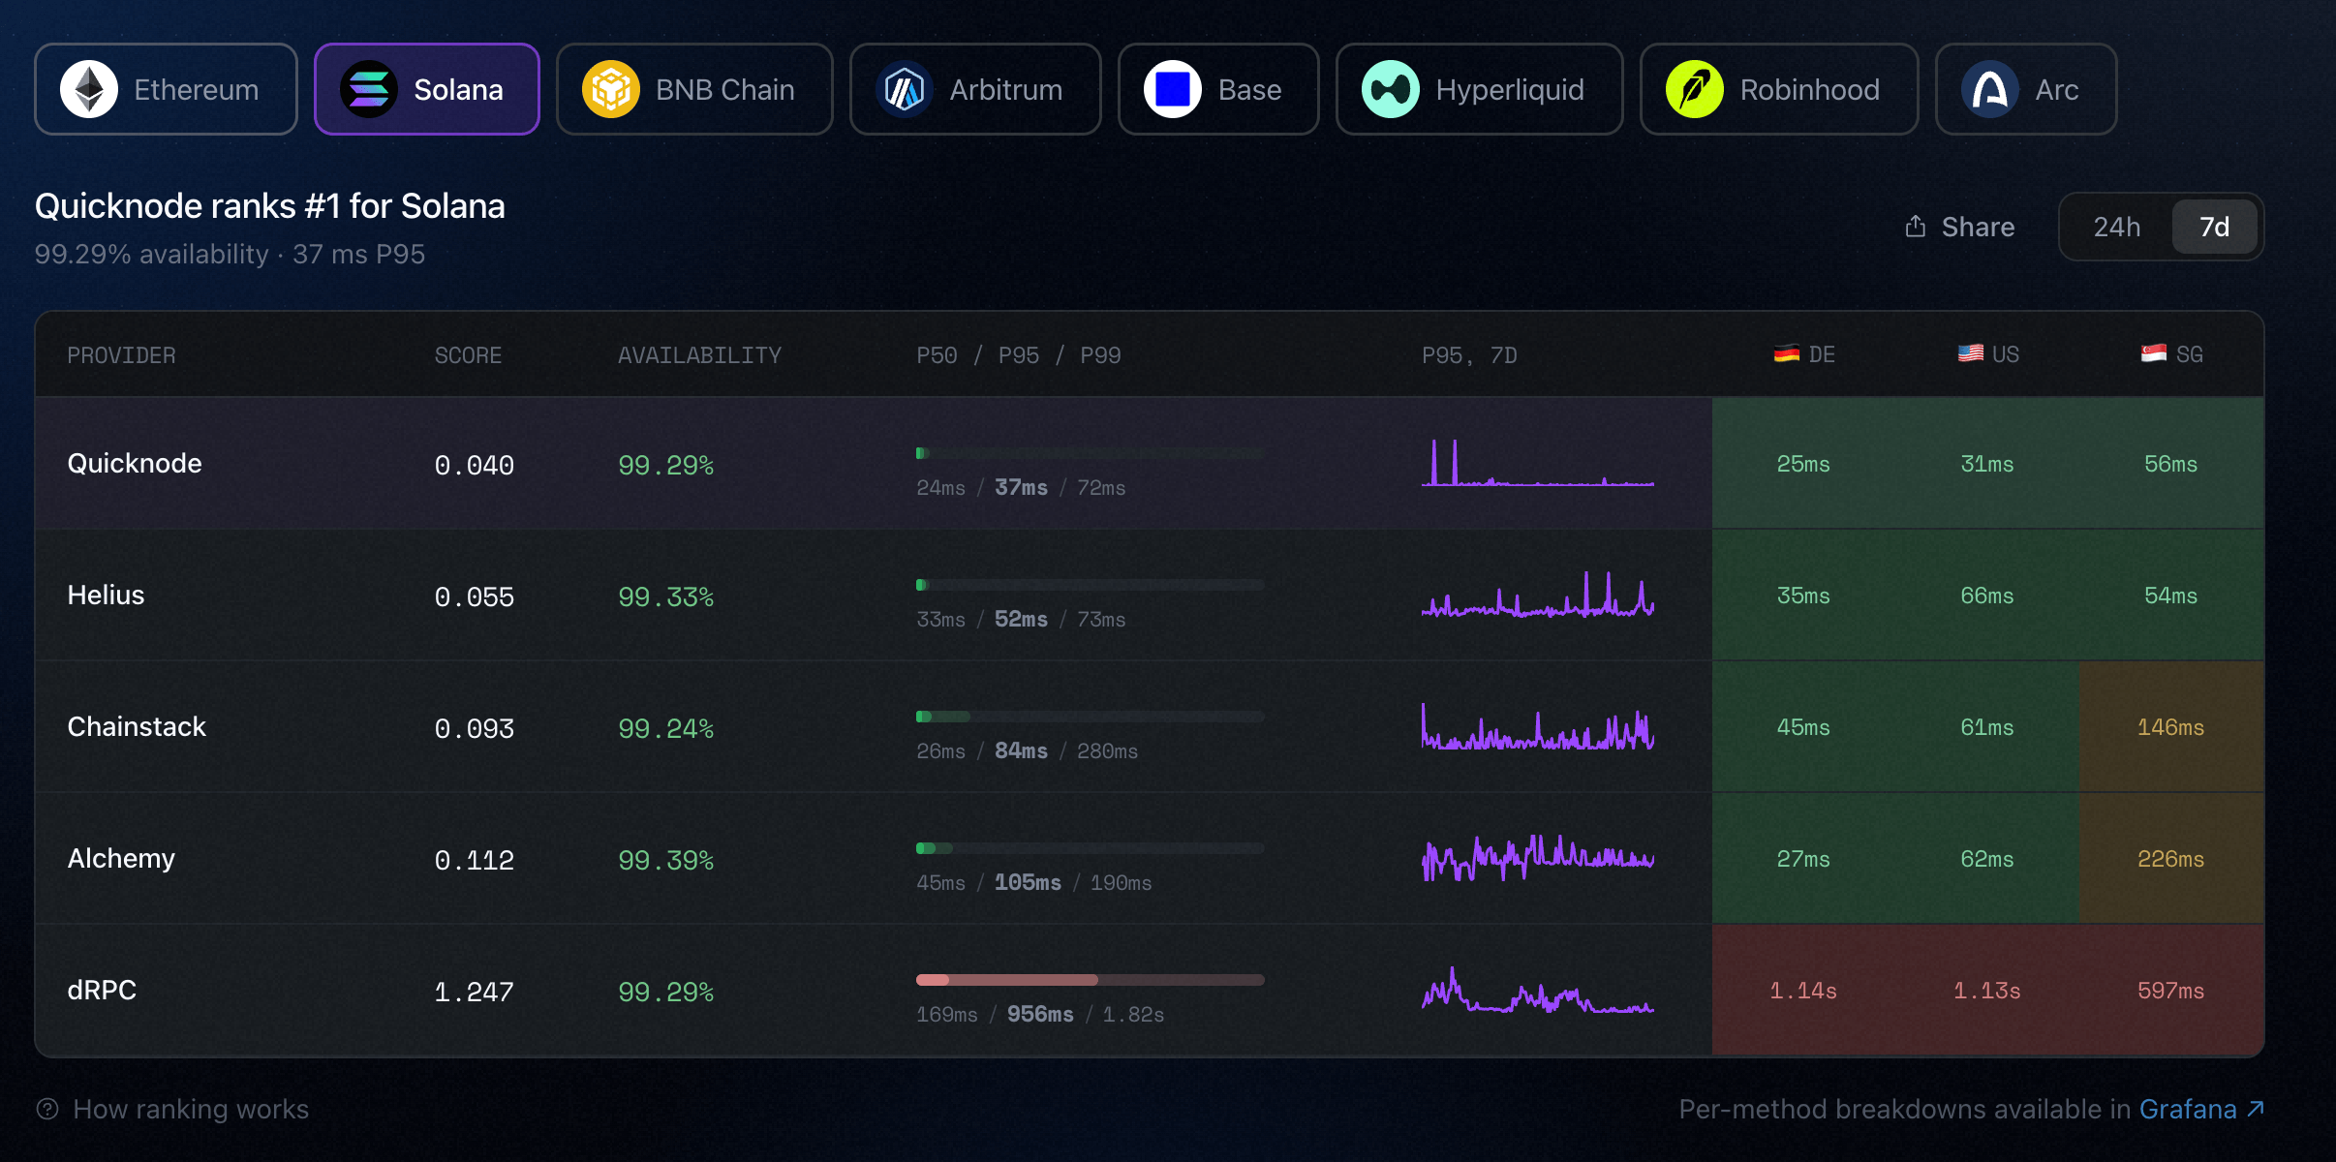
Task: Click the BNB Chain cube logo icon
Action: click(x=611, y=89)
